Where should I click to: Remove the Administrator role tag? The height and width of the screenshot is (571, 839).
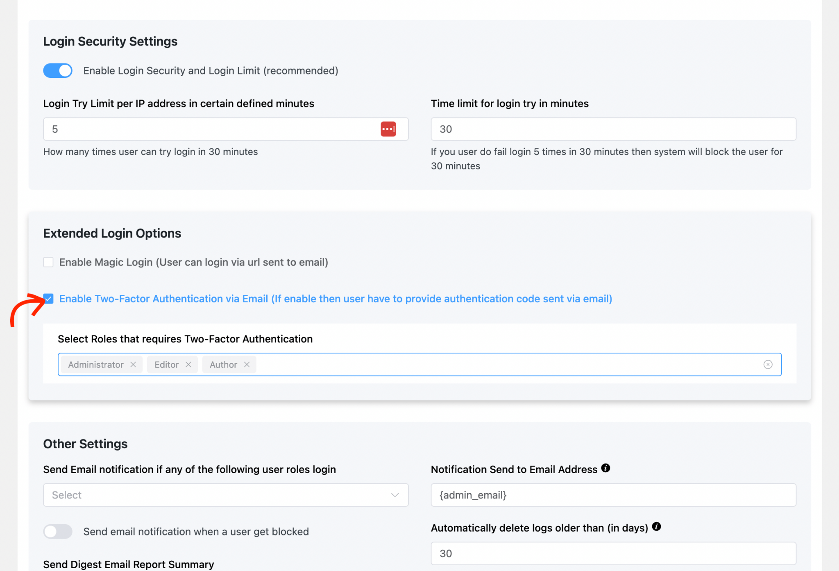click(133, 364)
